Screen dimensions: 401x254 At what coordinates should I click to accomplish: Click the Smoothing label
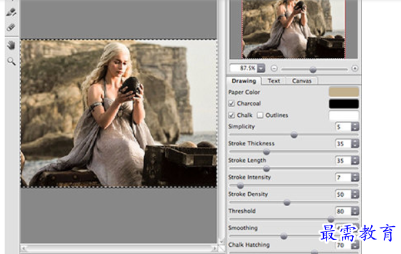243,227
